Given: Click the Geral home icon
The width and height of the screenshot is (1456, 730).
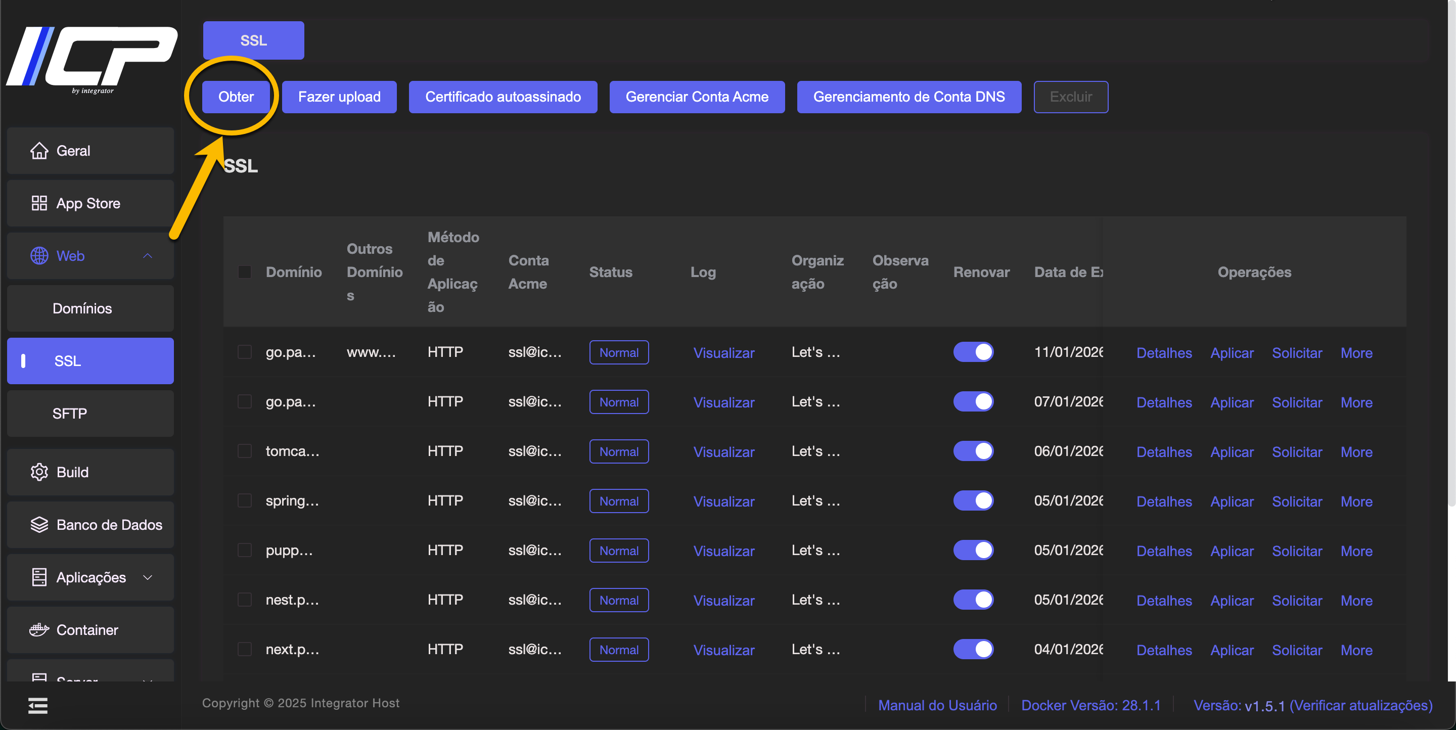Looking at the screenshot, I should click(x=39, y=151).
